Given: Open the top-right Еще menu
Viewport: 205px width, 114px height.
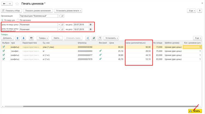Looking at the screenshot, I should [x=191, y=11].
